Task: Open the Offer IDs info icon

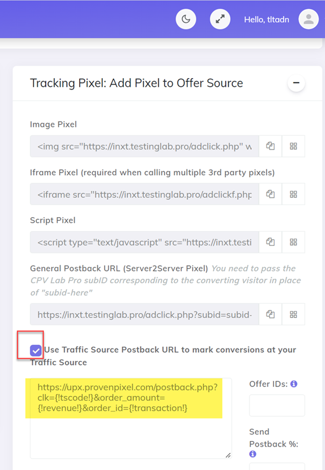Action: (x=293, y=384)
